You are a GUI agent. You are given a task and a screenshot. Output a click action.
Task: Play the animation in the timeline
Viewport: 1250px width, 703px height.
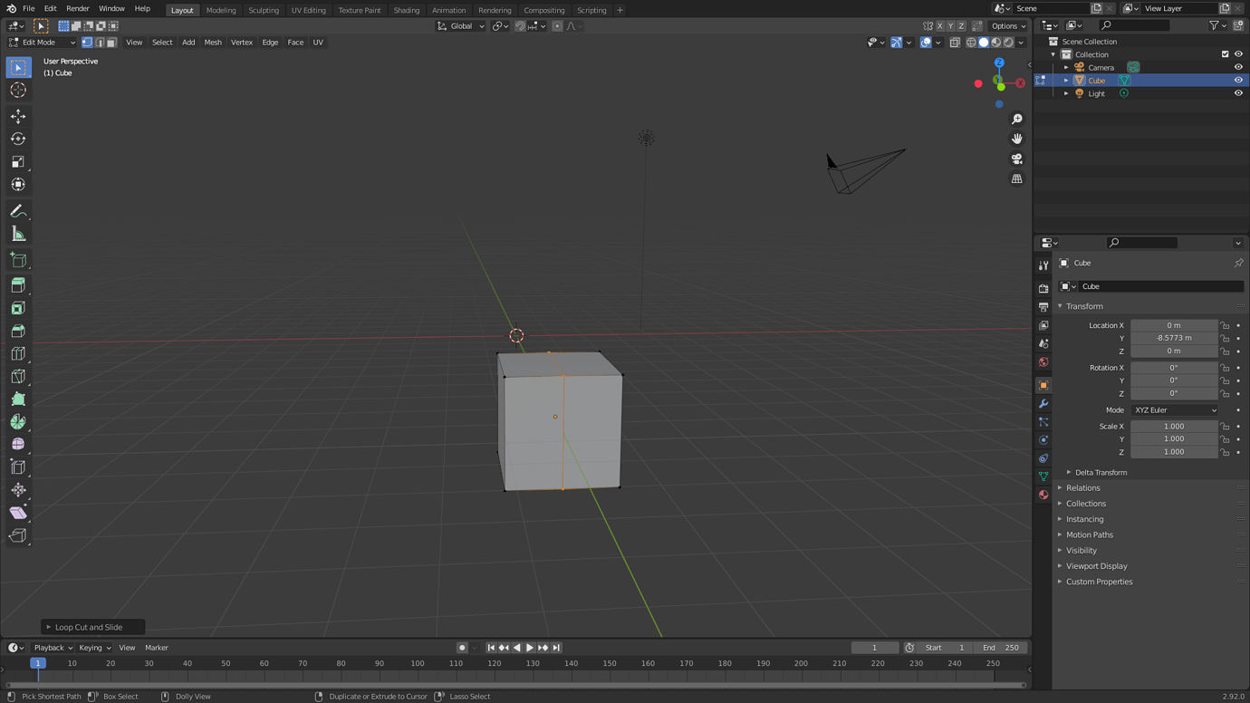coord(530,648)
